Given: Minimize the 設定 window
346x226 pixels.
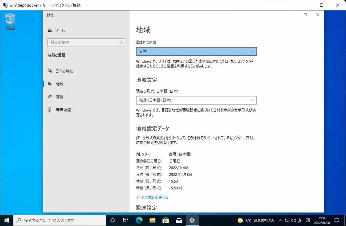Looking at the screenshot, I should pos(293,15).
